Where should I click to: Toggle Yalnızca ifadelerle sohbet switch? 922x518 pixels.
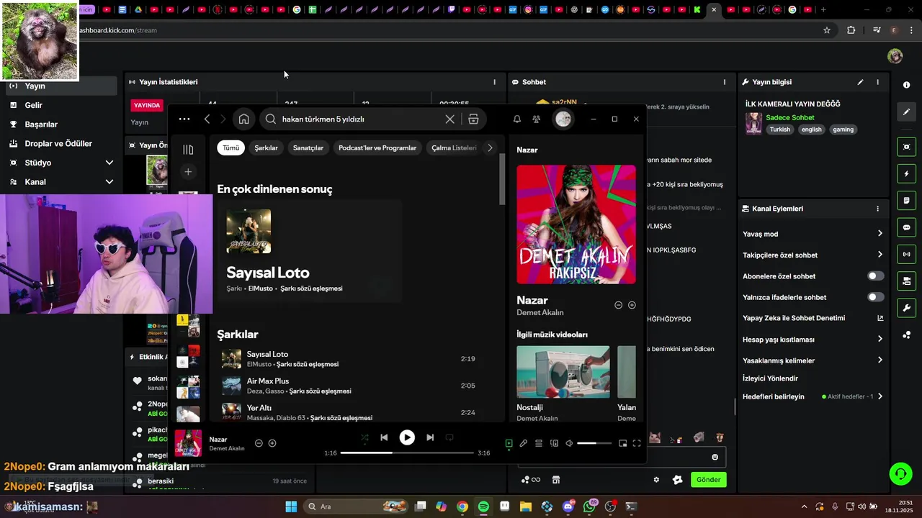[x=875, y=297]
